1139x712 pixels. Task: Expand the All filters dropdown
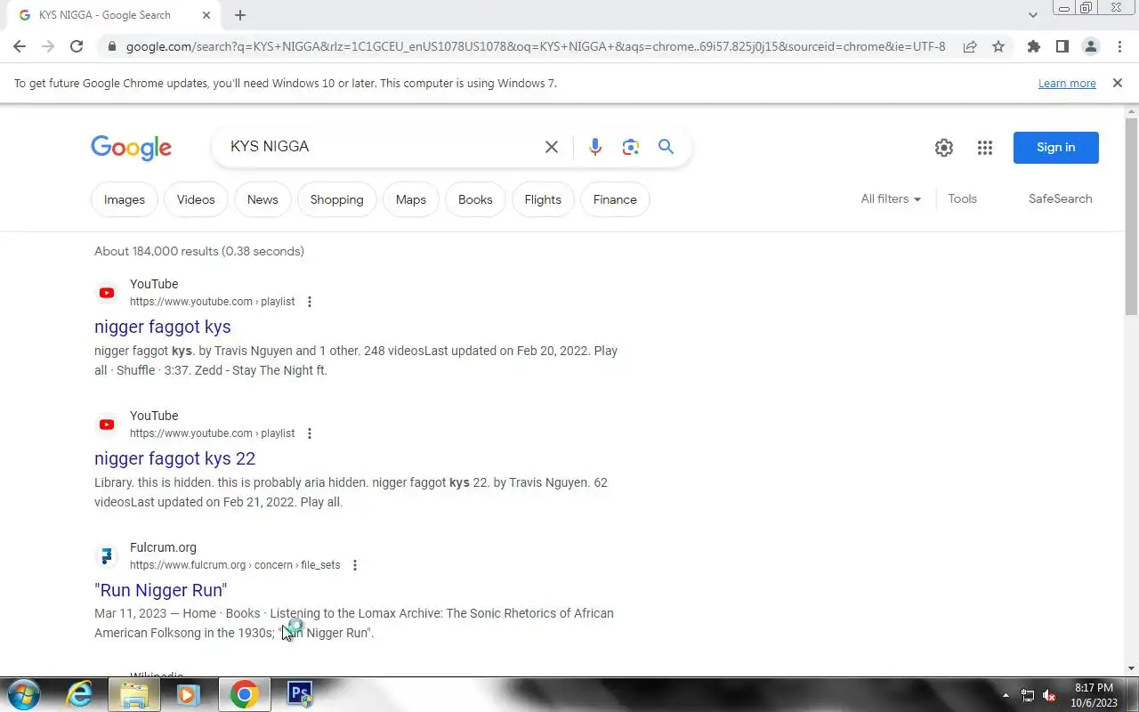pyautogui.click(x=891, y=199)
